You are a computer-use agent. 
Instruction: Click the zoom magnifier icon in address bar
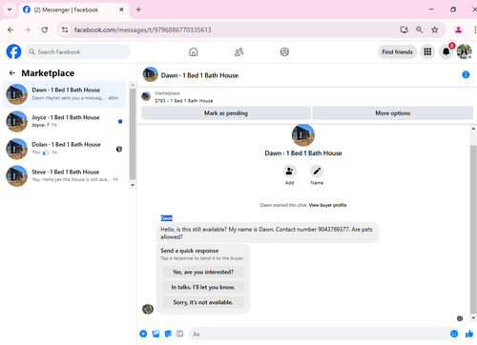pyautogui.click(x=419, y=30)
